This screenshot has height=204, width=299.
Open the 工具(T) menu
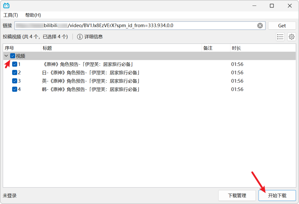[11, 15]
